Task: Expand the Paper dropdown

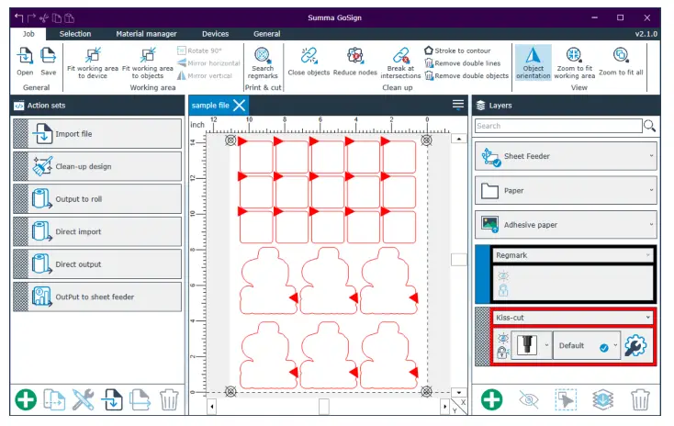Action: tap(566, 190)
